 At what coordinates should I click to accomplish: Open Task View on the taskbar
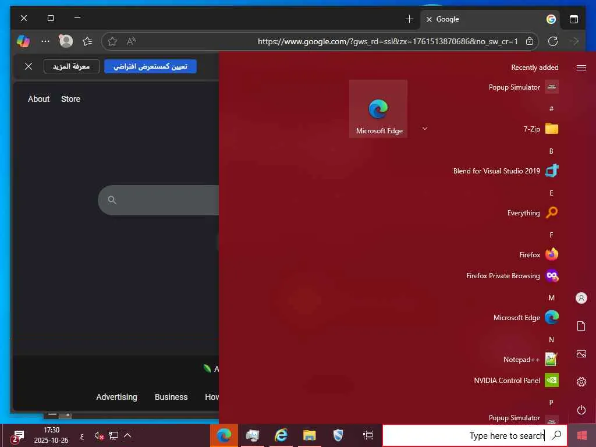pos(368,435)
